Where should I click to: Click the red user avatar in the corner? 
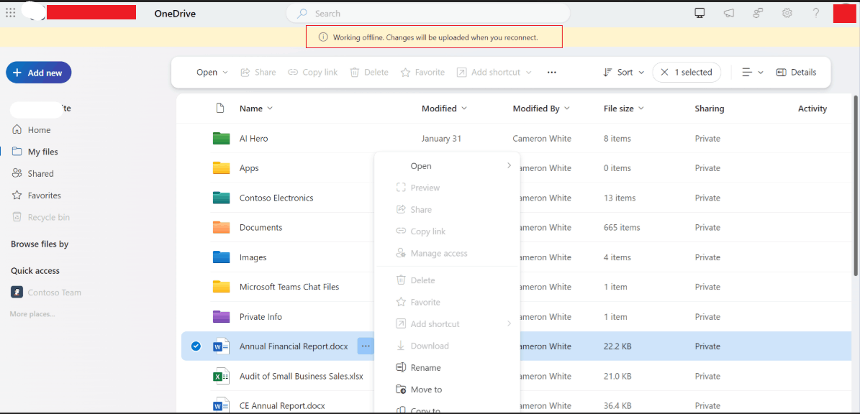click(x=844, y=13)
